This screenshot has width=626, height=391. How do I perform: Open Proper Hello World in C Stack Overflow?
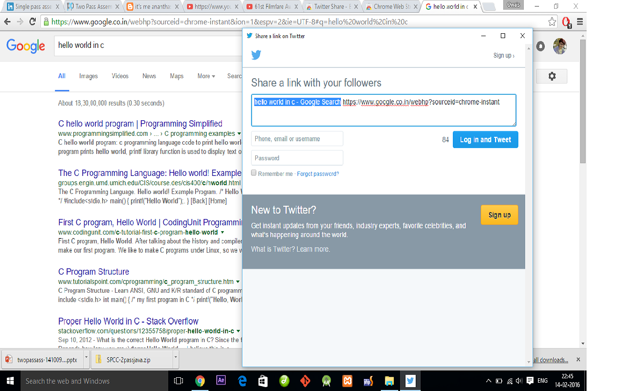pos(128,321)
